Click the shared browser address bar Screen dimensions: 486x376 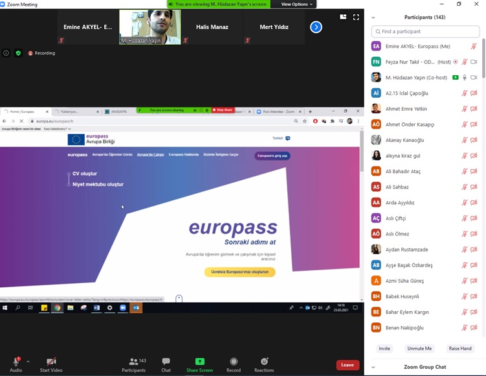[161, 121]
